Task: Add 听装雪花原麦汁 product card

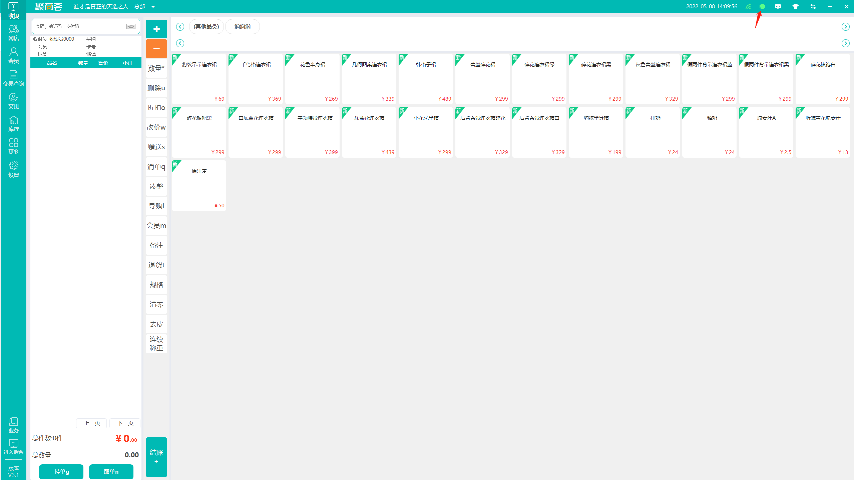Action: click(823, 132)
